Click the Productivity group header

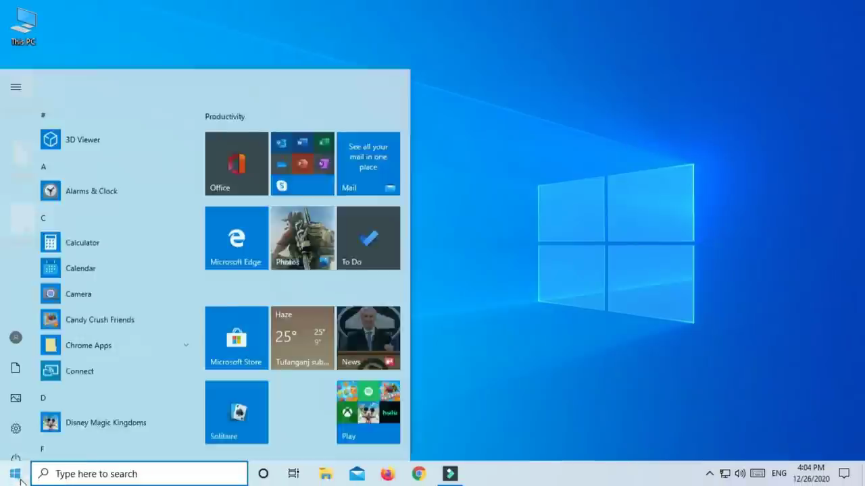225,117
